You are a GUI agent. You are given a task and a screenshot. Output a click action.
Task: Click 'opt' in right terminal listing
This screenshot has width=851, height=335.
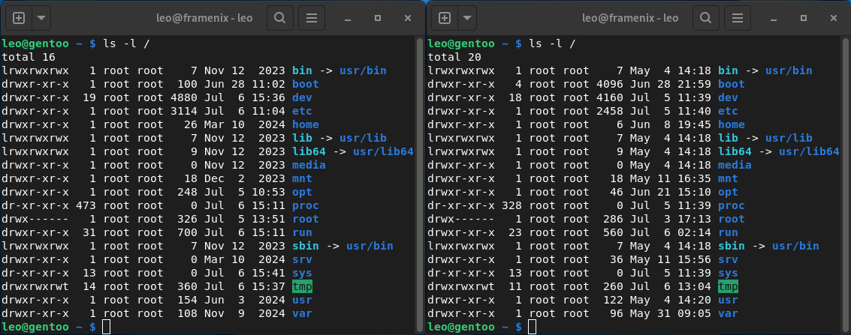click(x=729, y=192)
